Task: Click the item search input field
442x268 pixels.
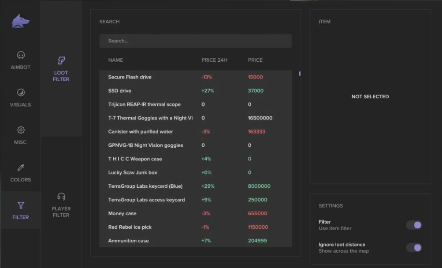Action: 195,41
